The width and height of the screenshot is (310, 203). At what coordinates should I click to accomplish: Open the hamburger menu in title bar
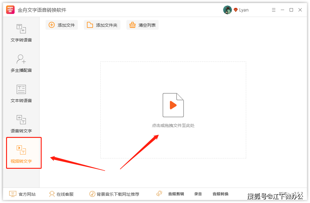pyautogui.click(x=273, y=10)
